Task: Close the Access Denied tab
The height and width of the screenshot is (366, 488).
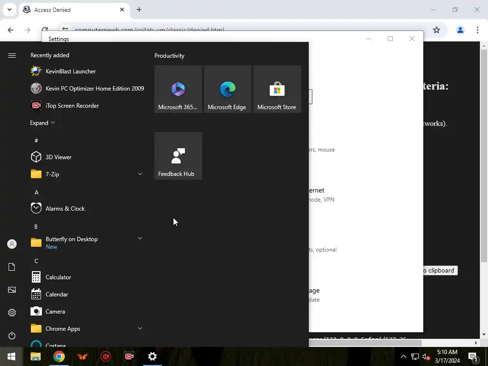Action: (122, 10)
